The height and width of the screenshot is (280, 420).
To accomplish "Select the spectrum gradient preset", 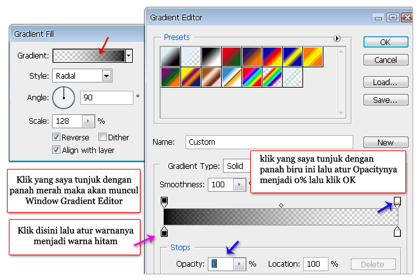I will (252, 77).
